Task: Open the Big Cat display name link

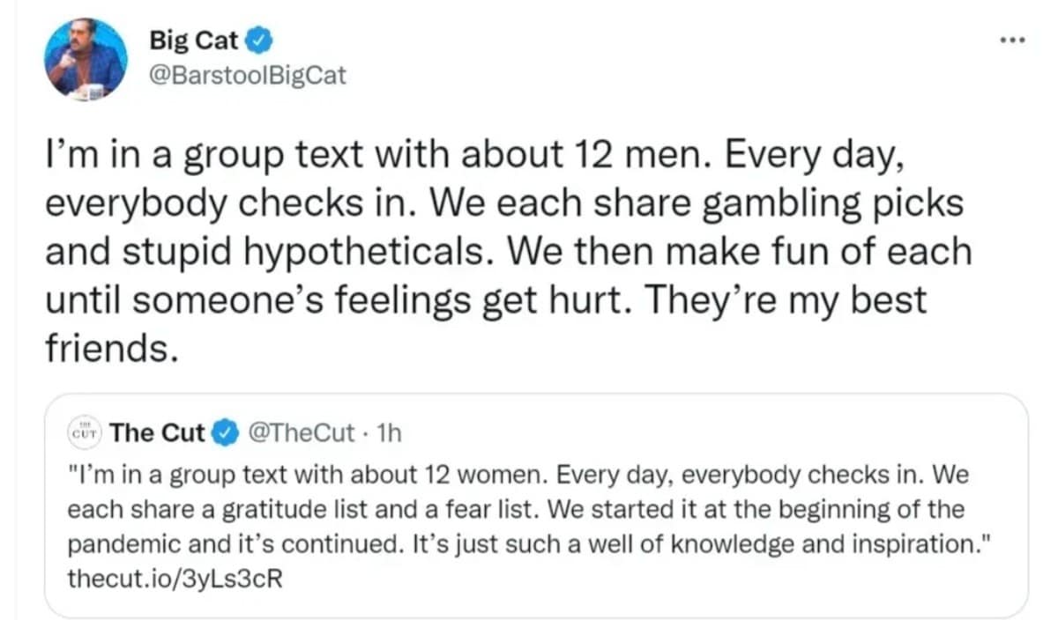Action: [x=195, y=40]
